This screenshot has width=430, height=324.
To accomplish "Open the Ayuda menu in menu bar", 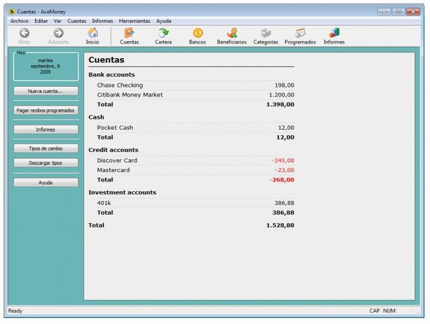I will click(x=163, y=21).
